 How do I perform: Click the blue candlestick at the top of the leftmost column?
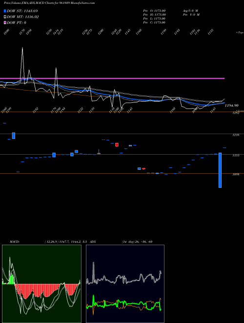[4, 123]
